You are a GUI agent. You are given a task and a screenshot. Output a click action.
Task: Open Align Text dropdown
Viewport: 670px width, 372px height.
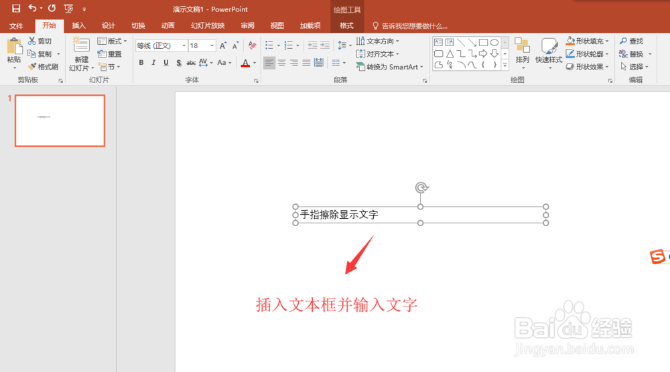[x=378, y=54]
